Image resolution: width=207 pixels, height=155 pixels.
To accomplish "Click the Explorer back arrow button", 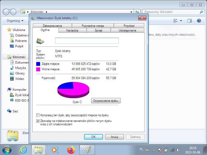I will [x=6, y=12].
